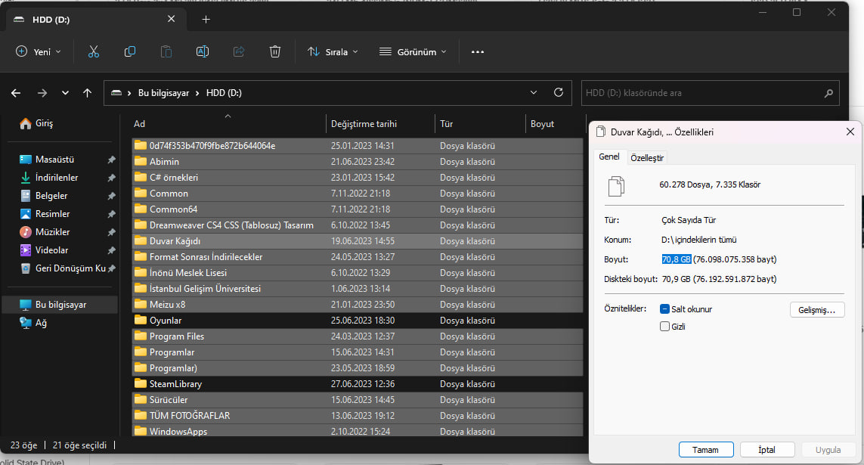Click the Refresh icon in address bar

coord(558,93)
